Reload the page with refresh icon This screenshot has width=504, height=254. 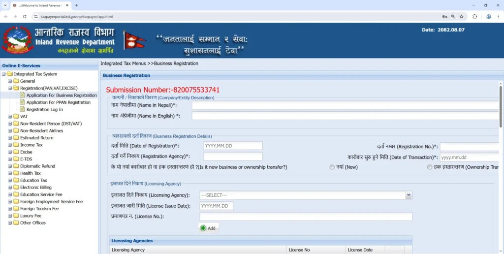point(25,16)
